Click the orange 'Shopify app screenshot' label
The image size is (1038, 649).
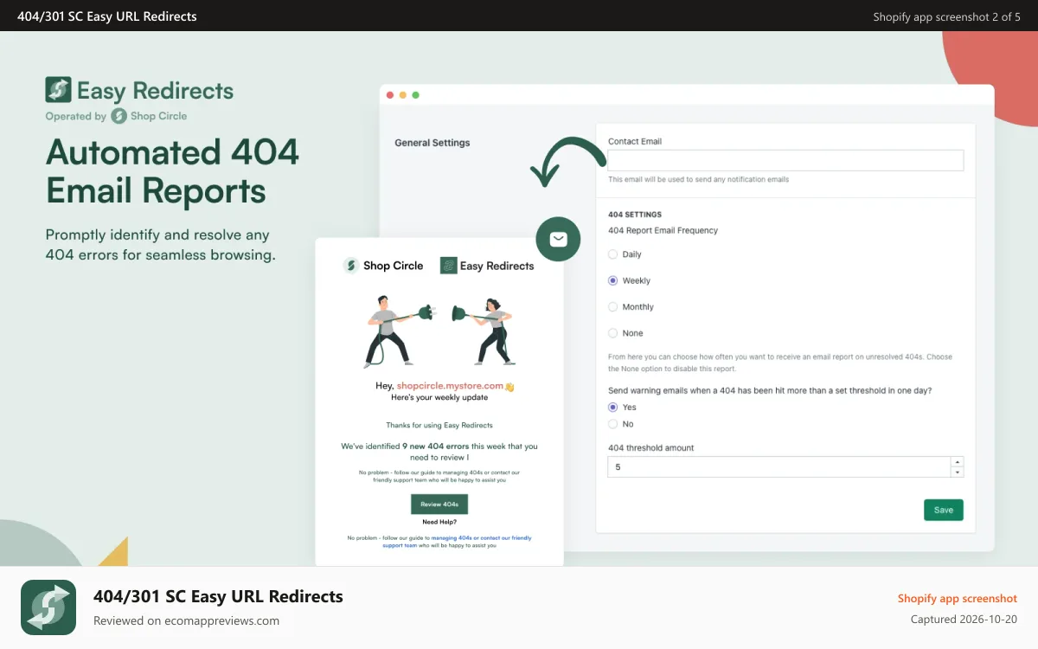coord(958,599)
